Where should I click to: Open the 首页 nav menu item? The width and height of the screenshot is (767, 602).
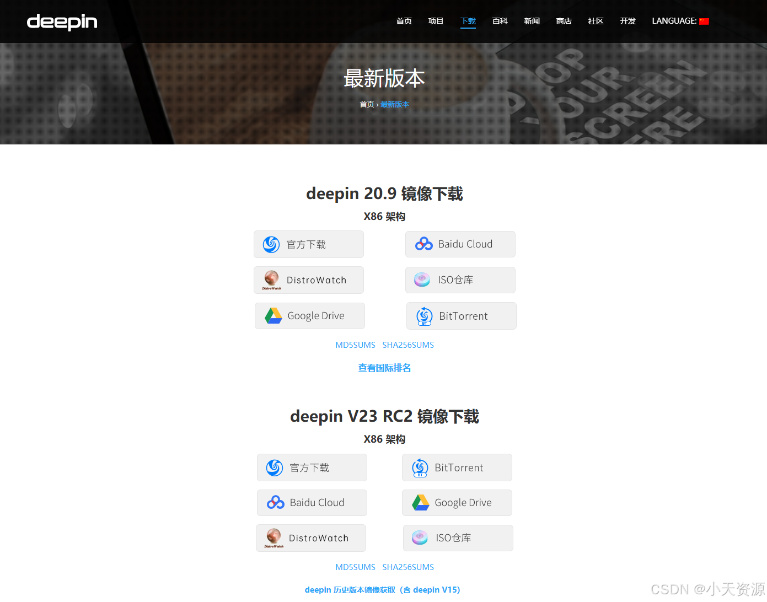404,21
